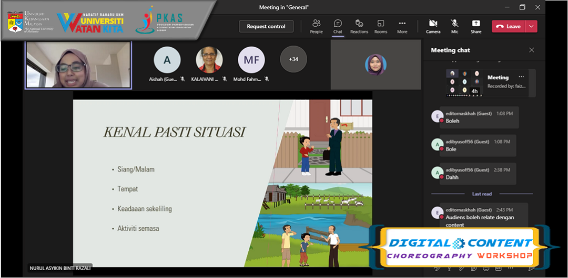Click the Request control button

click(x=266, y=27)
